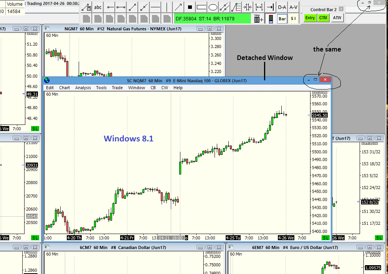Choose the ellipse drawing tool
The height and width of the screenshot is (274, 388).
pyautogui.click(x=213, y=7)
